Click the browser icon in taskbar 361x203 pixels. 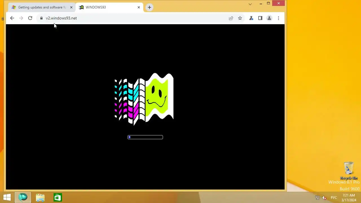(23, 197)
